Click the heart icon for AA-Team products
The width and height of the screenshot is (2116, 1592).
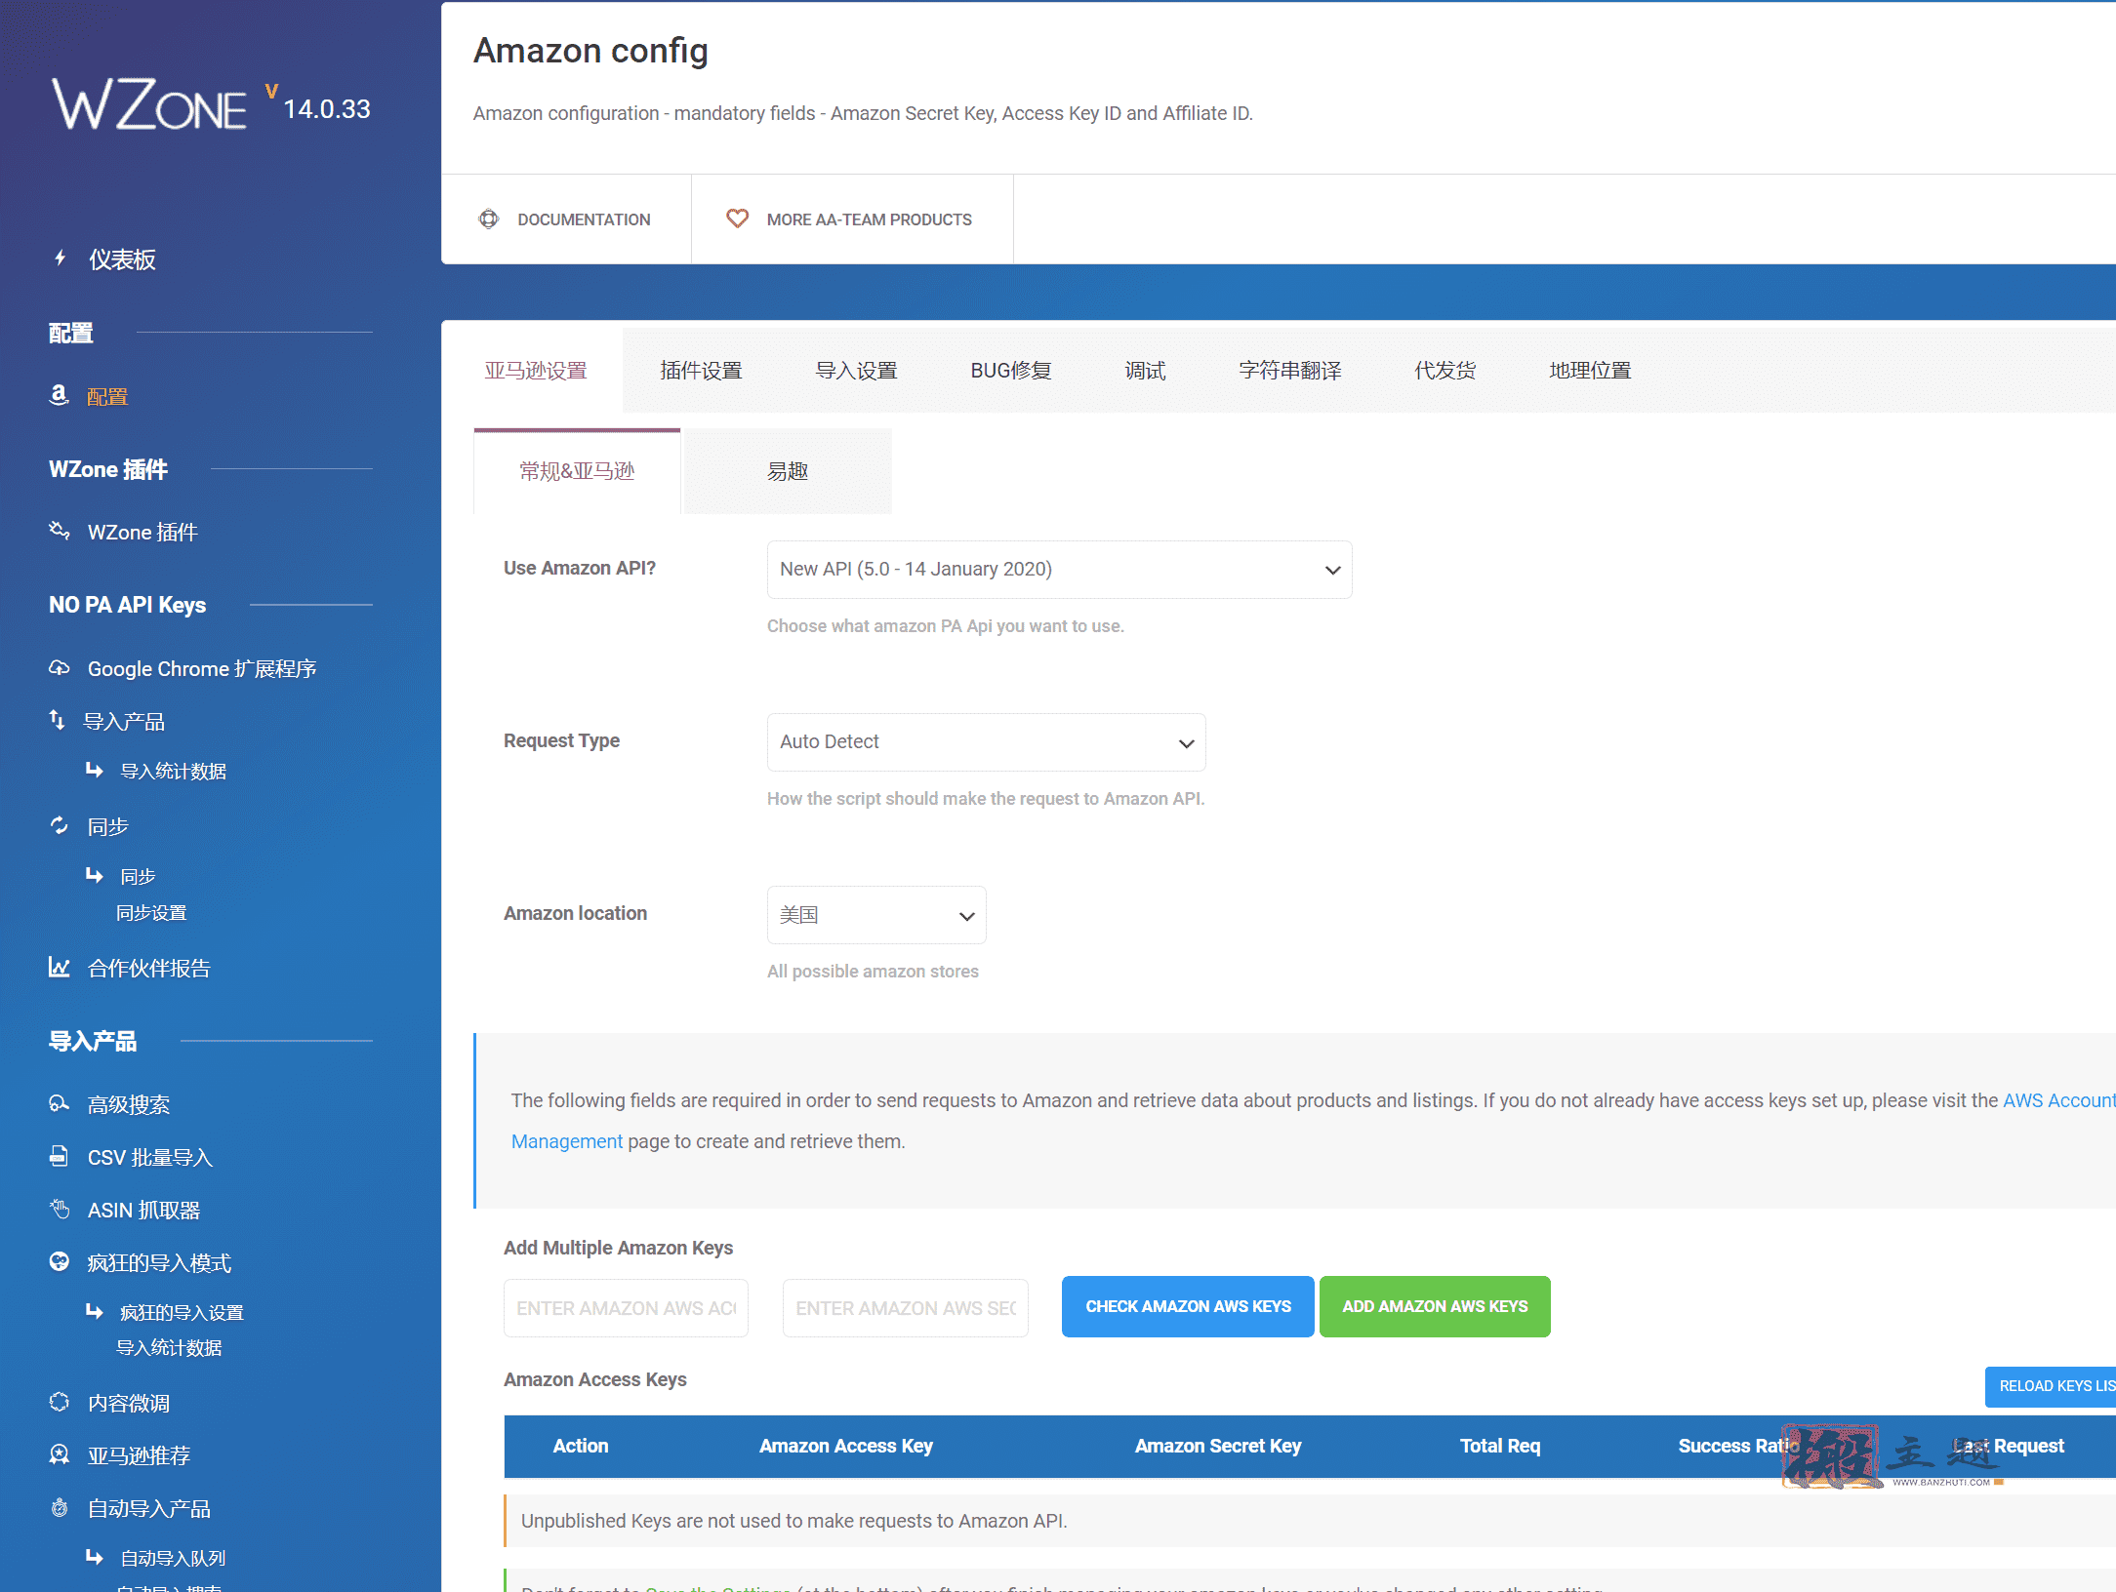[x=738, y=219]
